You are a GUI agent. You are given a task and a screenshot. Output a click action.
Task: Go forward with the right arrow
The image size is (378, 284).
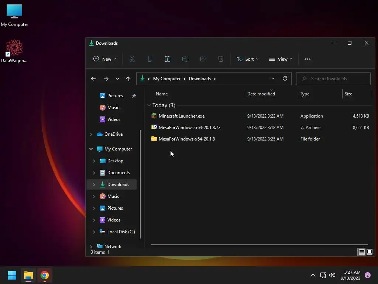click(106, 79)
